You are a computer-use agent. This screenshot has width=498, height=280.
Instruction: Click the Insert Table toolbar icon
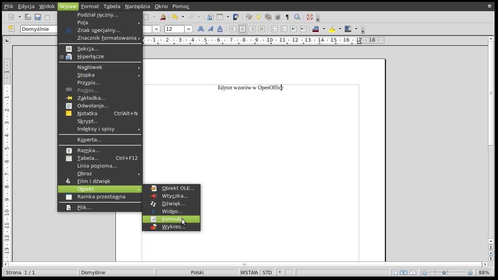point(220,17)
